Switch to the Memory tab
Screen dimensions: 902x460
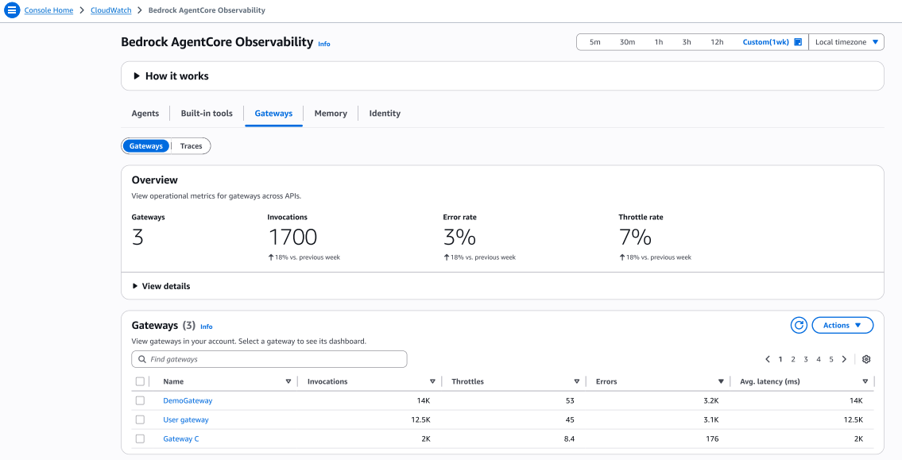(x=331, y=114)
